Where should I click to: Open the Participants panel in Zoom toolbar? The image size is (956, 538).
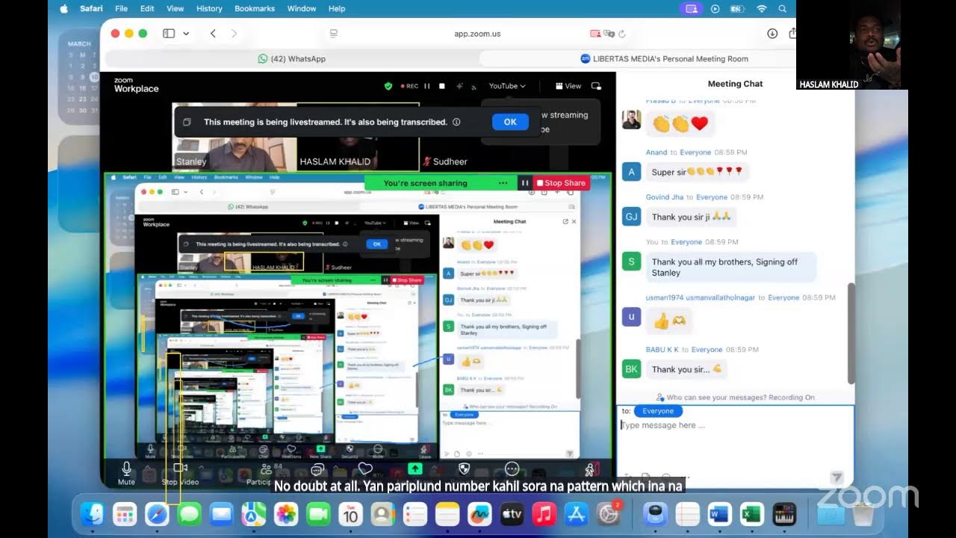pyautogui.click(x=265, y=469)
